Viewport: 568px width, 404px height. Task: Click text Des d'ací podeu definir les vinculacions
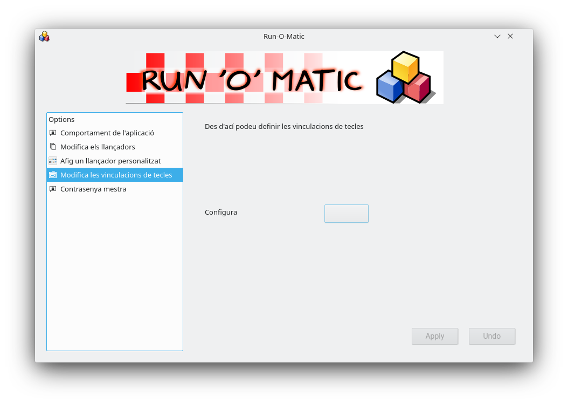point(284,127)
